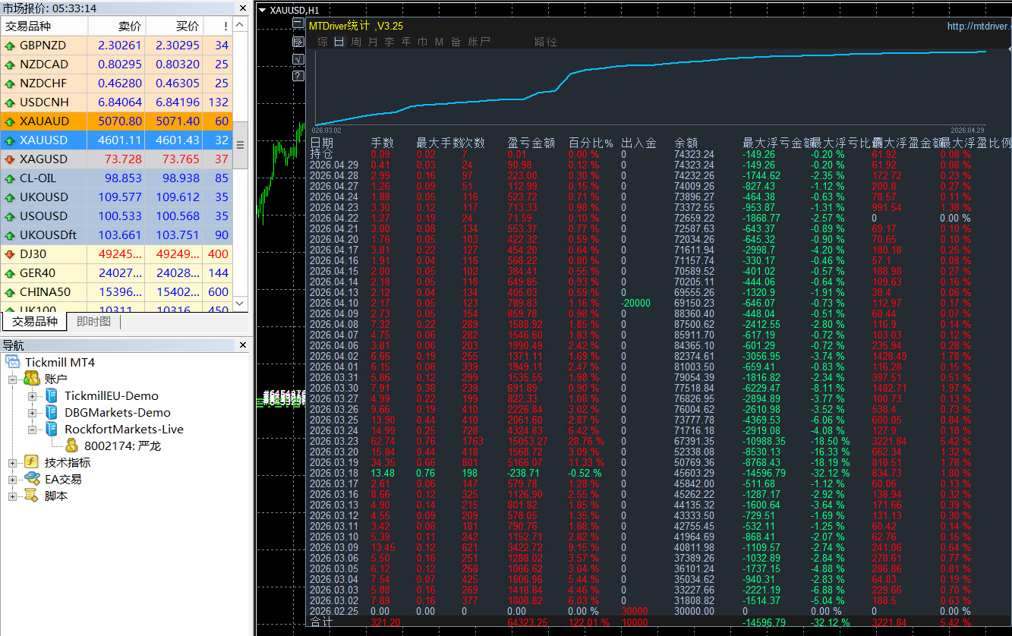Select the 账户 tab in MTDriver
Screen dimensions: 1012x636
(479, 42)
